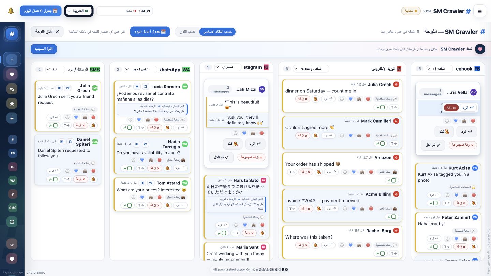Mark the Amazon card as done
Screen dimensions: 491x276
(x=391, y=180)
